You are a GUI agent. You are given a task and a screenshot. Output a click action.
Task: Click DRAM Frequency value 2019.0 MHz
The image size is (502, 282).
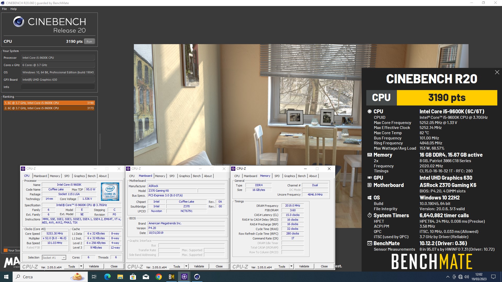[293, 206]
